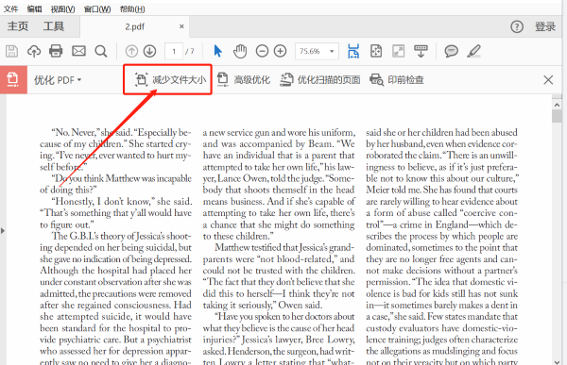Go to next page arrow
Screen dimensions: 567x365
[x=149, y=51]
